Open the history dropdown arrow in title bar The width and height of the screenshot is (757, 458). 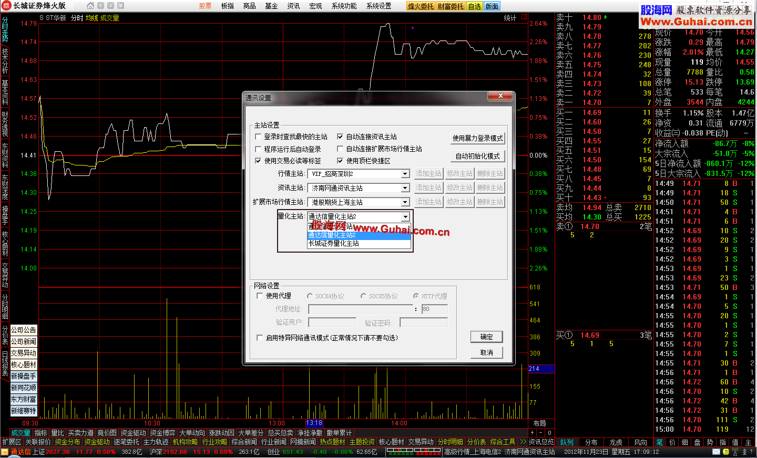point(120,6)
